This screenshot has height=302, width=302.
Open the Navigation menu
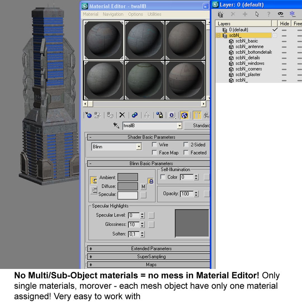[x=113, y=14]
